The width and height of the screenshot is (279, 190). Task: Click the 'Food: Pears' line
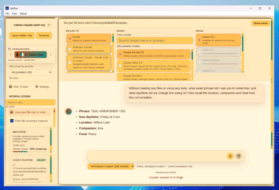[x=88, y=134]
